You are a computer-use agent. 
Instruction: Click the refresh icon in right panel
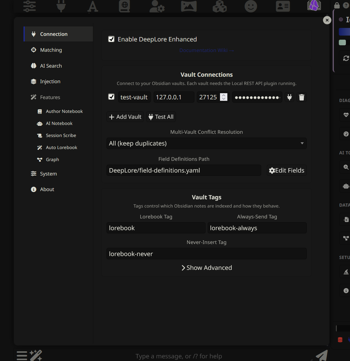click(x=346, y=58)
